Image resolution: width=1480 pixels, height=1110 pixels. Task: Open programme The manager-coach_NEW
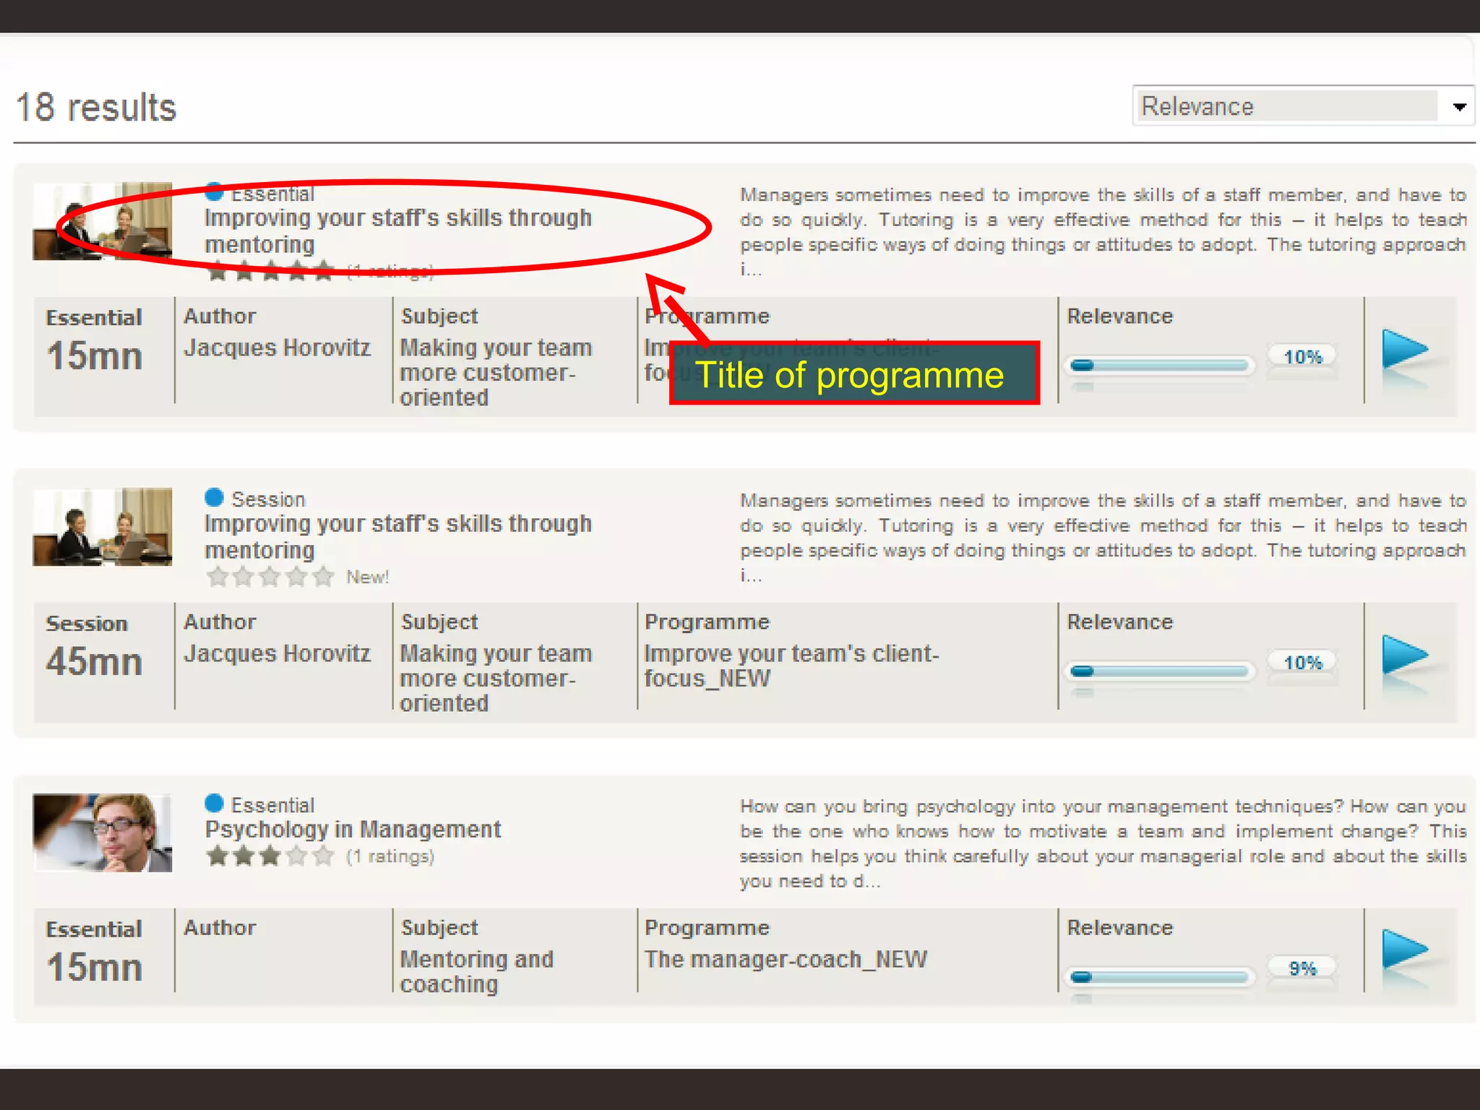786,960
